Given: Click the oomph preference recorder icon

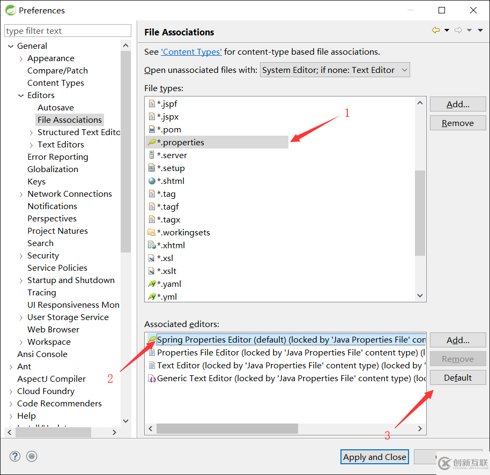Looking at the screenshot, I should click(x=32, y=456).
